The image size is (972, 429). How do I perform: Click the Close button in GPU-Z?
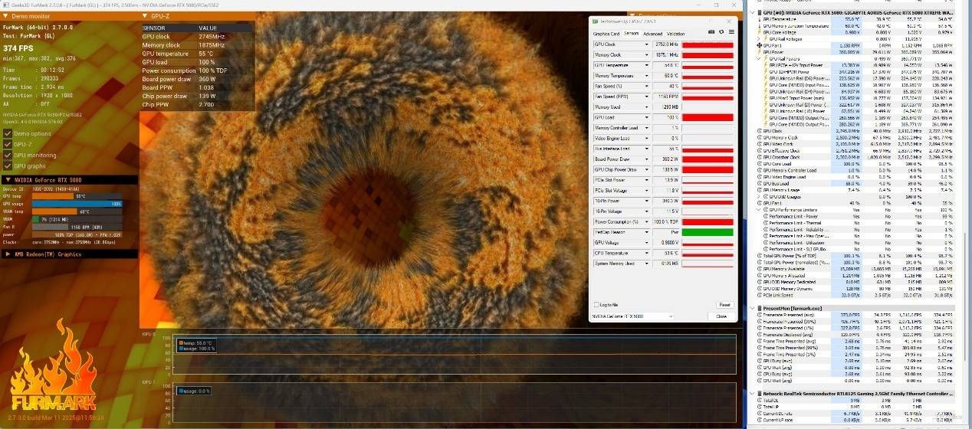[x=721, y=316]
